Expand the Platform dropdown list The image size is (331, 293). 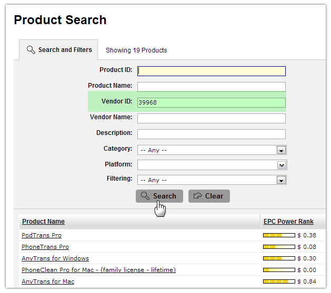[212, 165]
